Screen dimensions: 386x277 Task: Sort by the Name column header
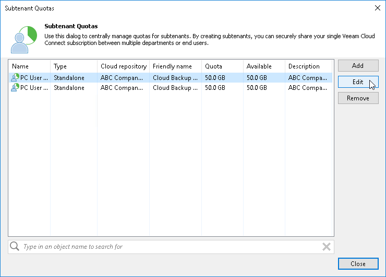[x=29, y=66]
